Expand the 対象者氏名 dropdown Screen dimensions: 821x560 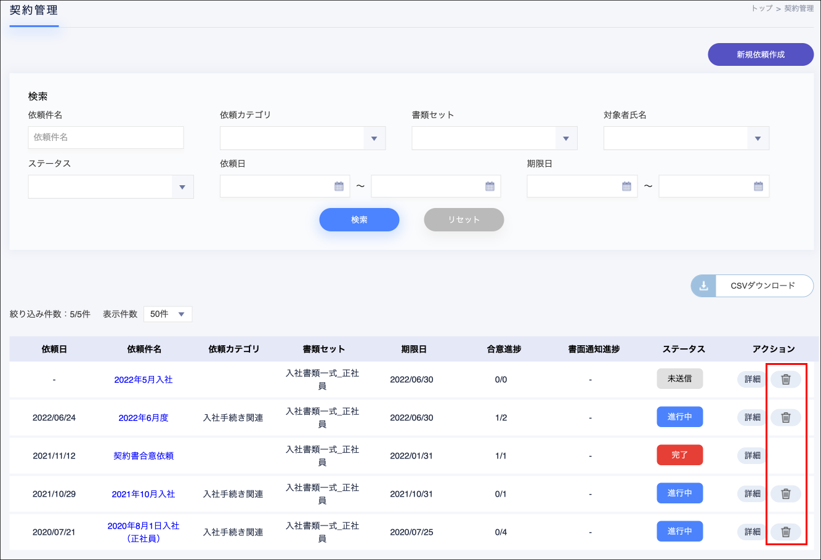tap(758, 138)
